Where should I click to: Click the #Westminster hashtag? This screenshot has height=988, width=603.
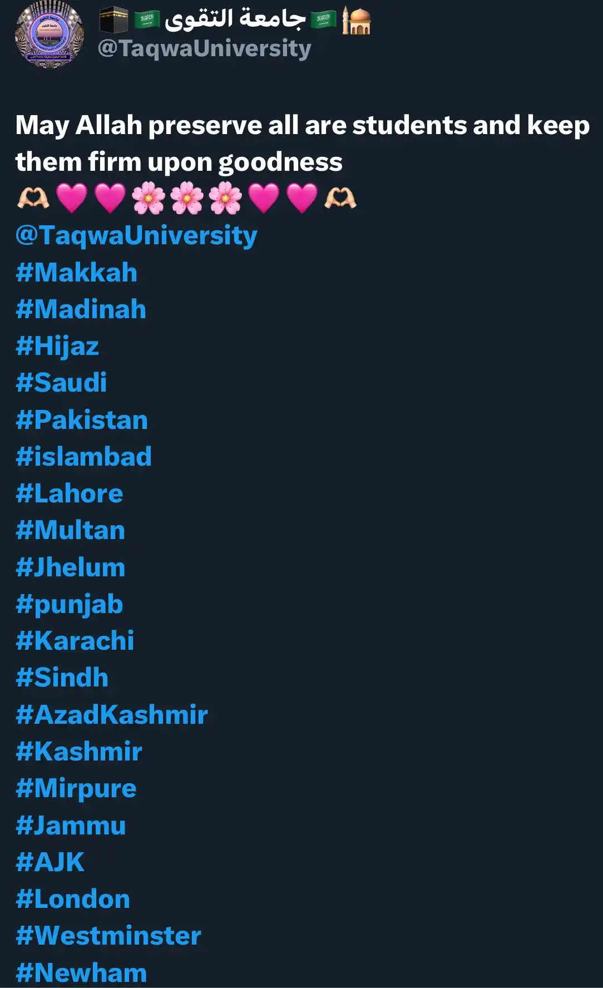108,936
